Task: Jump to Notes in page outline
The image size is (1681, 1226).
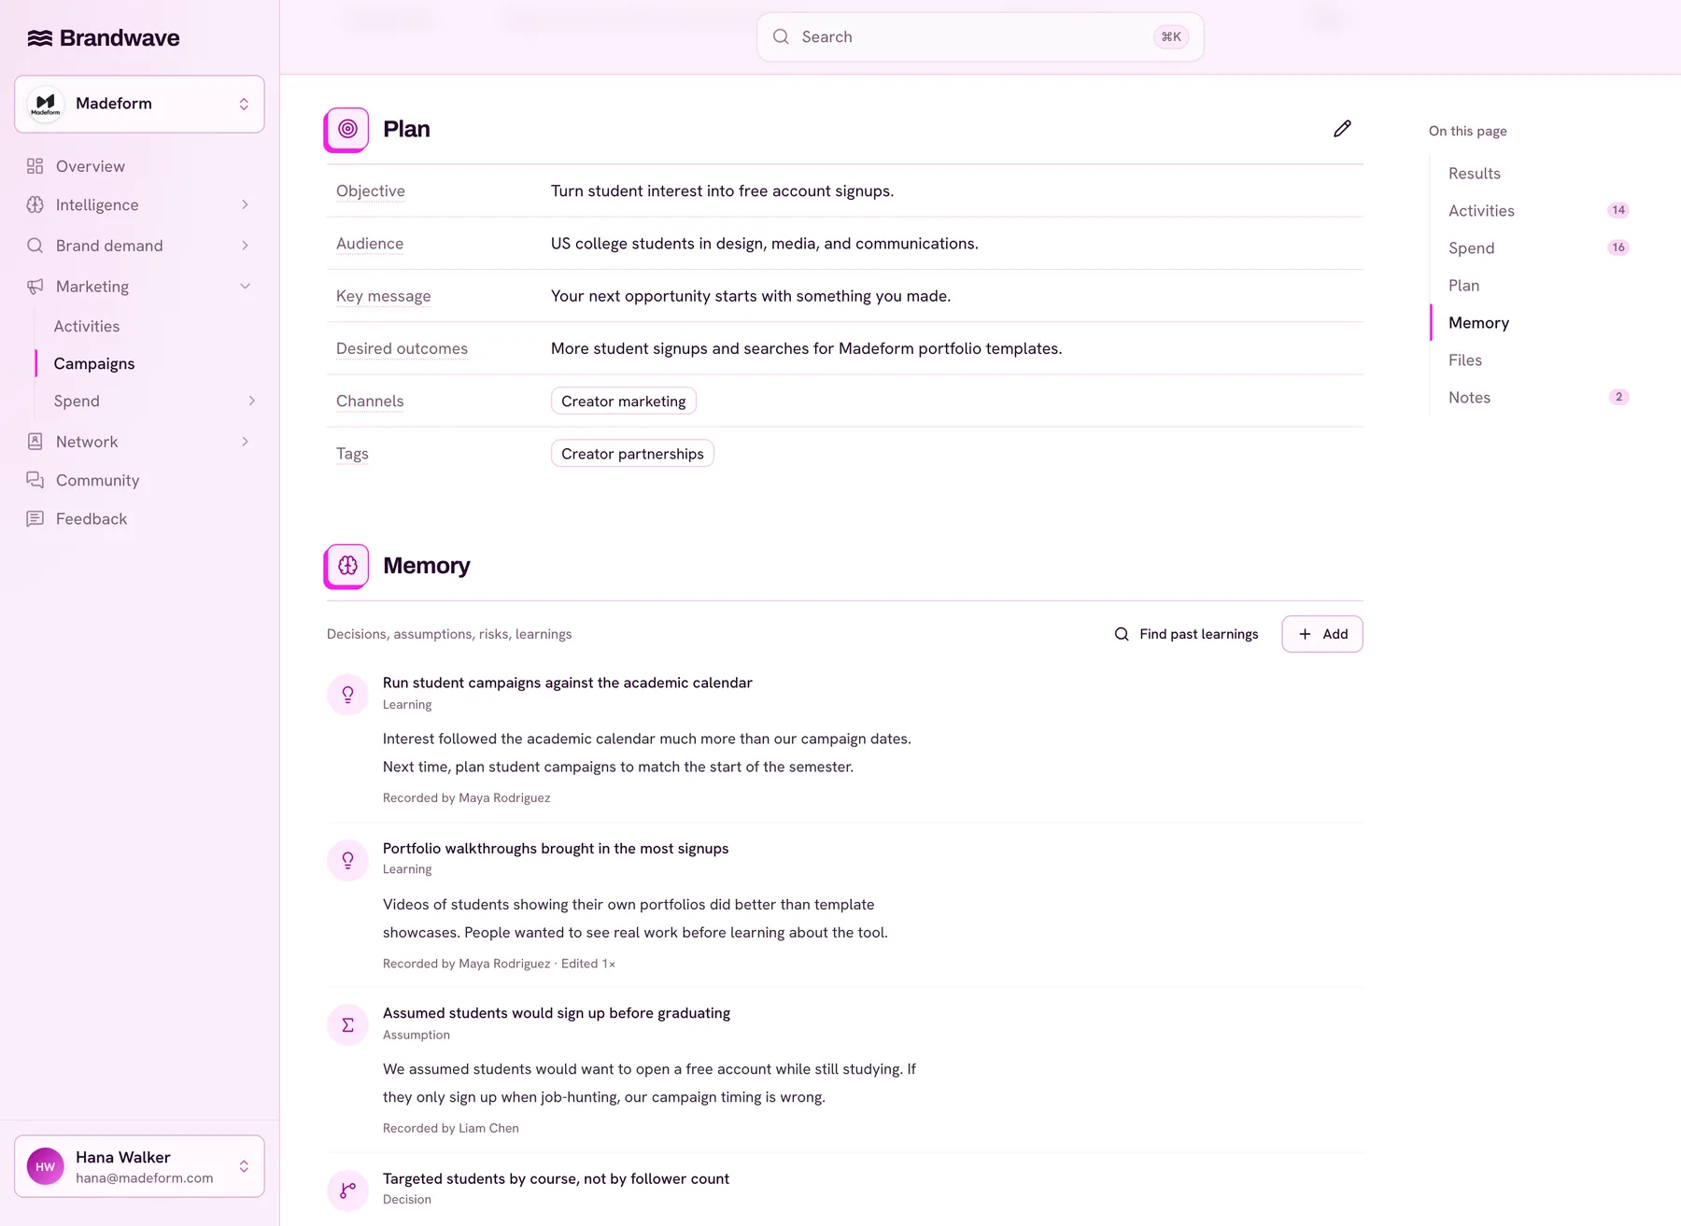Action: pos(1469,398)
